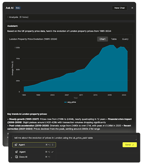
Task: Click the rocket icon beside Agent menu option
Action: pos(16,152)
